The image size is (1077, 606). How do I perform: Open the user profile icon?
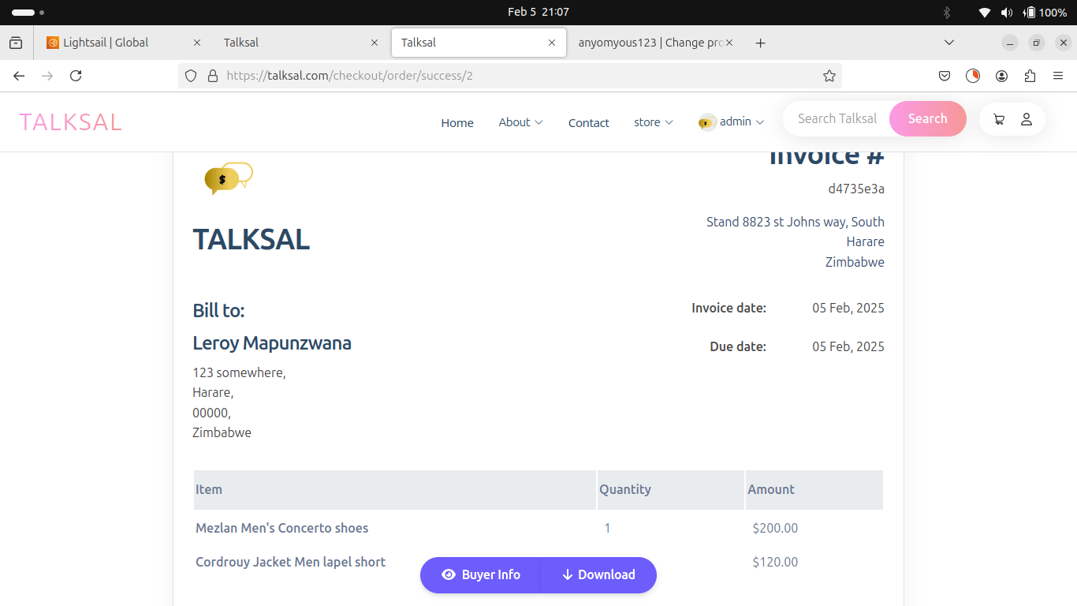[1027, 119]
